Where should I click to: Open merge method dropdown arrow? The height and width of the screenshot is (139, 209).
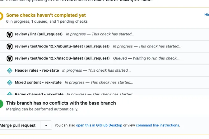[46, 125]
